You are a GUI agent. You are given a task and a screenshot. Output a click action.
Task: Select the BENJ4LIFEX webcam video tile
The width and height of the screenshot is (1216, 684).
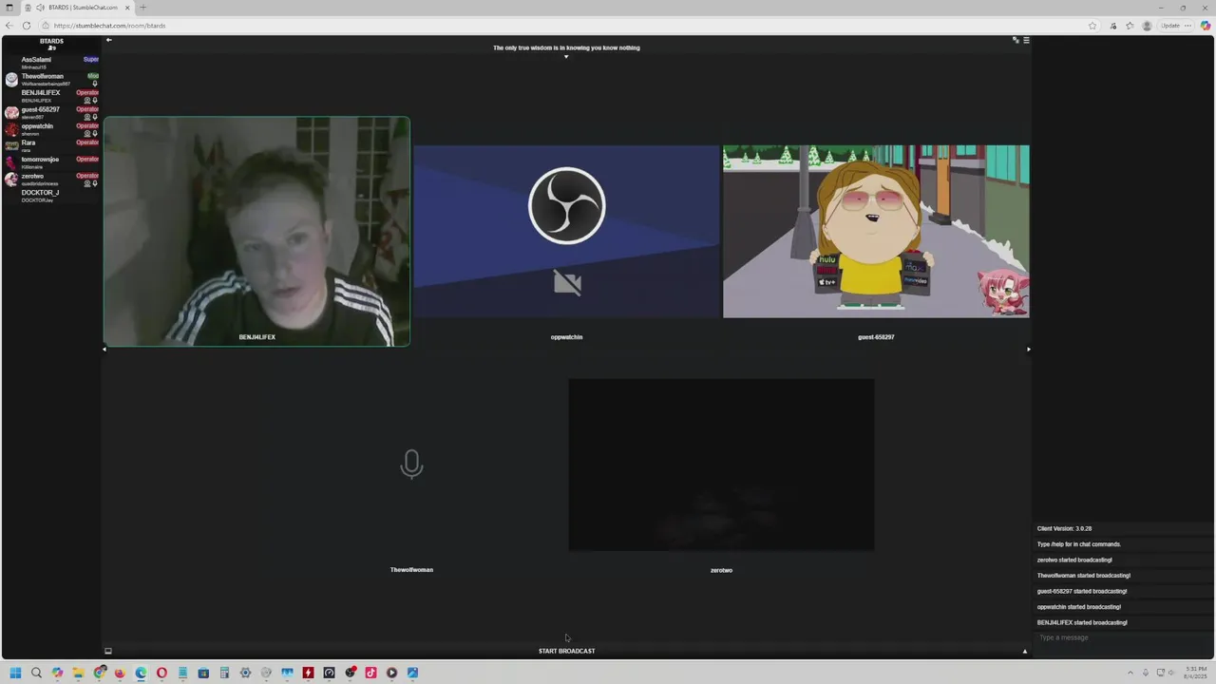click(x=256, y=232)
